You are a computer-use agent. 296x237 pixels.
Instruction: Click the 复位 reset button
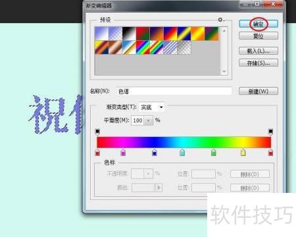coord(259,36)
